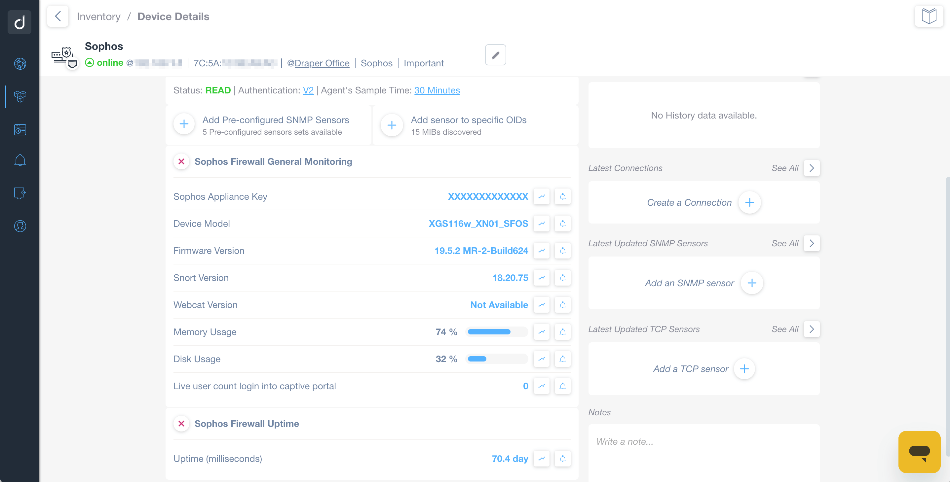Click the Create a Connection plus button
The height and width of the screenshot is (482, 950).
point(749,202)
